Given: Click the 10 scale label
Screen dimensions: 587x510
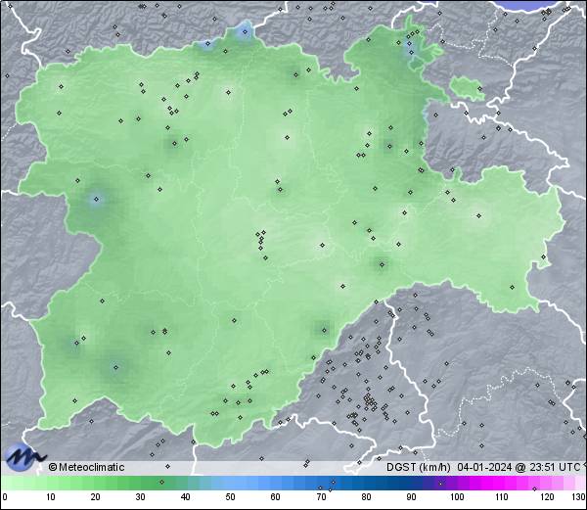Looking at the screenshot, I should coord(51,497).
